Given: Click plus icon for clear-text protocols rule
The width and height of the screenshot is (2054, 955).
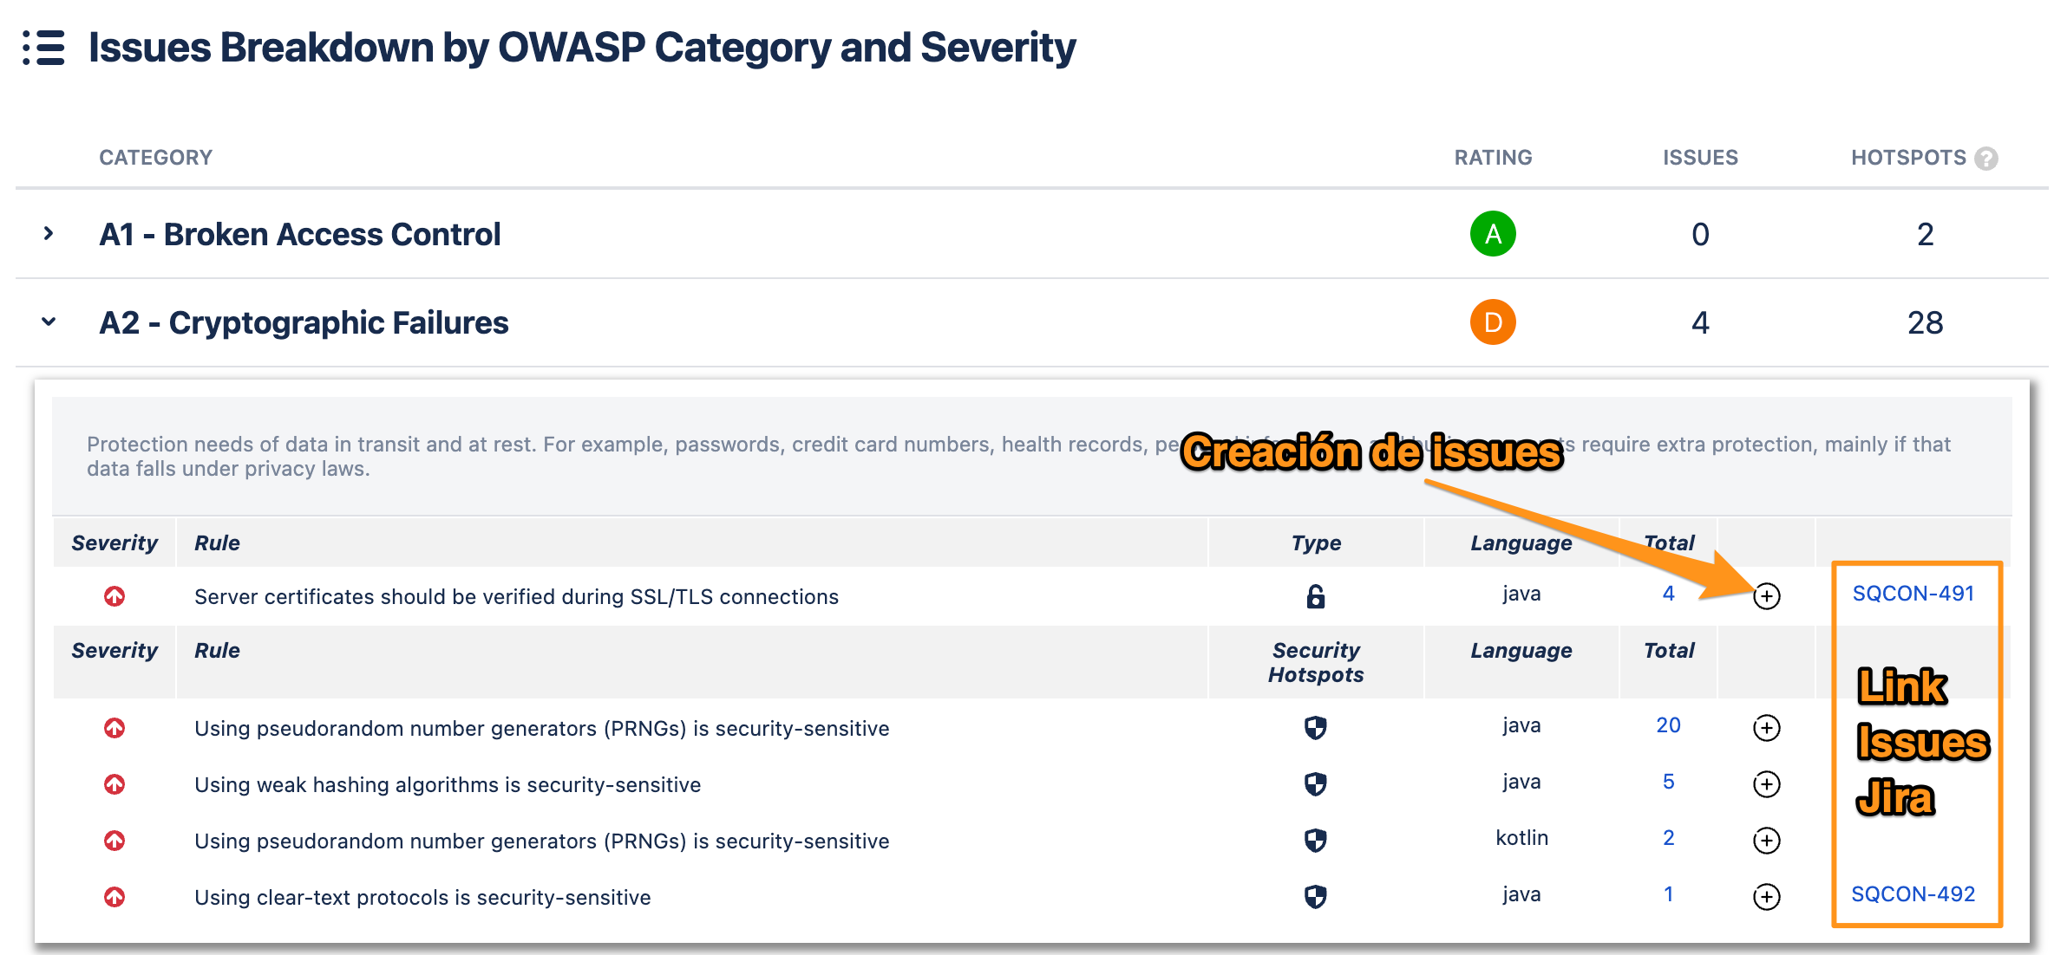Looking at the screenshot, I should tap(1767, 897).
